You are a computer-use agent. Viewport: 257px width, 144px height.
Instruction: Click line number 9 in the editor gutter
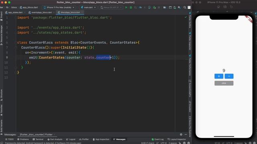coord(7,58)
